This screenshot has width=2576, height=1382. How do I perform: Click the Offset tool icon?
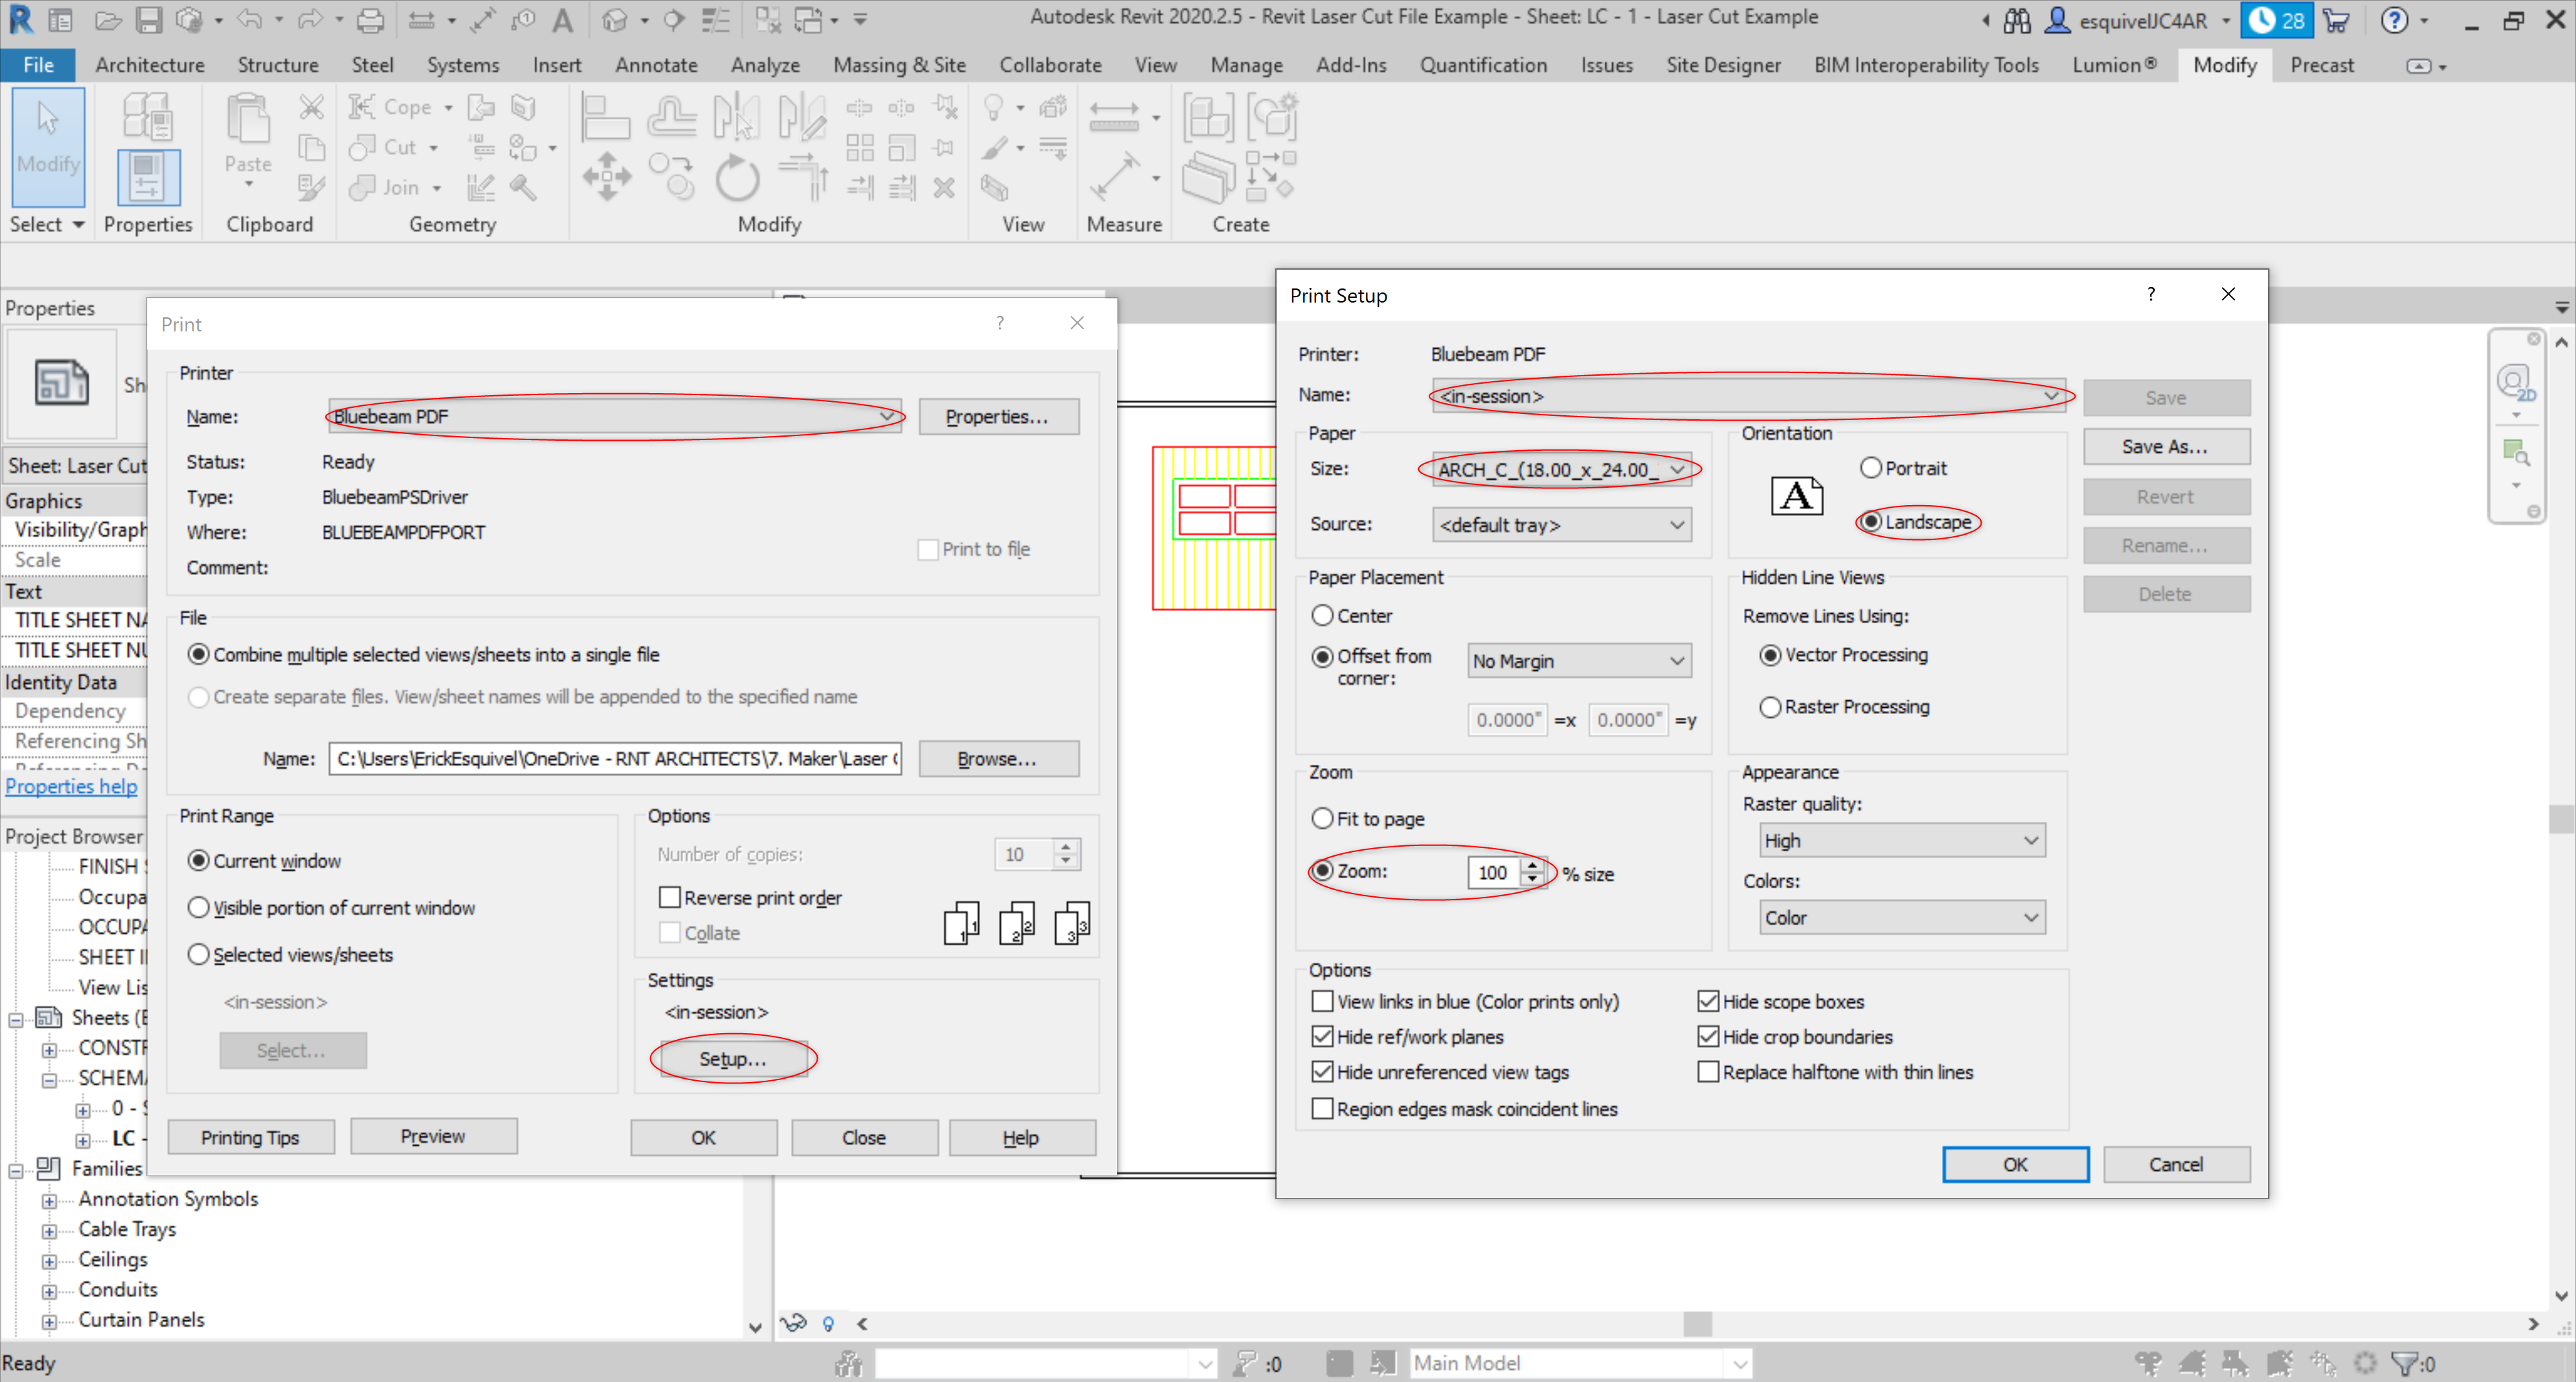(x=671, y=118)
